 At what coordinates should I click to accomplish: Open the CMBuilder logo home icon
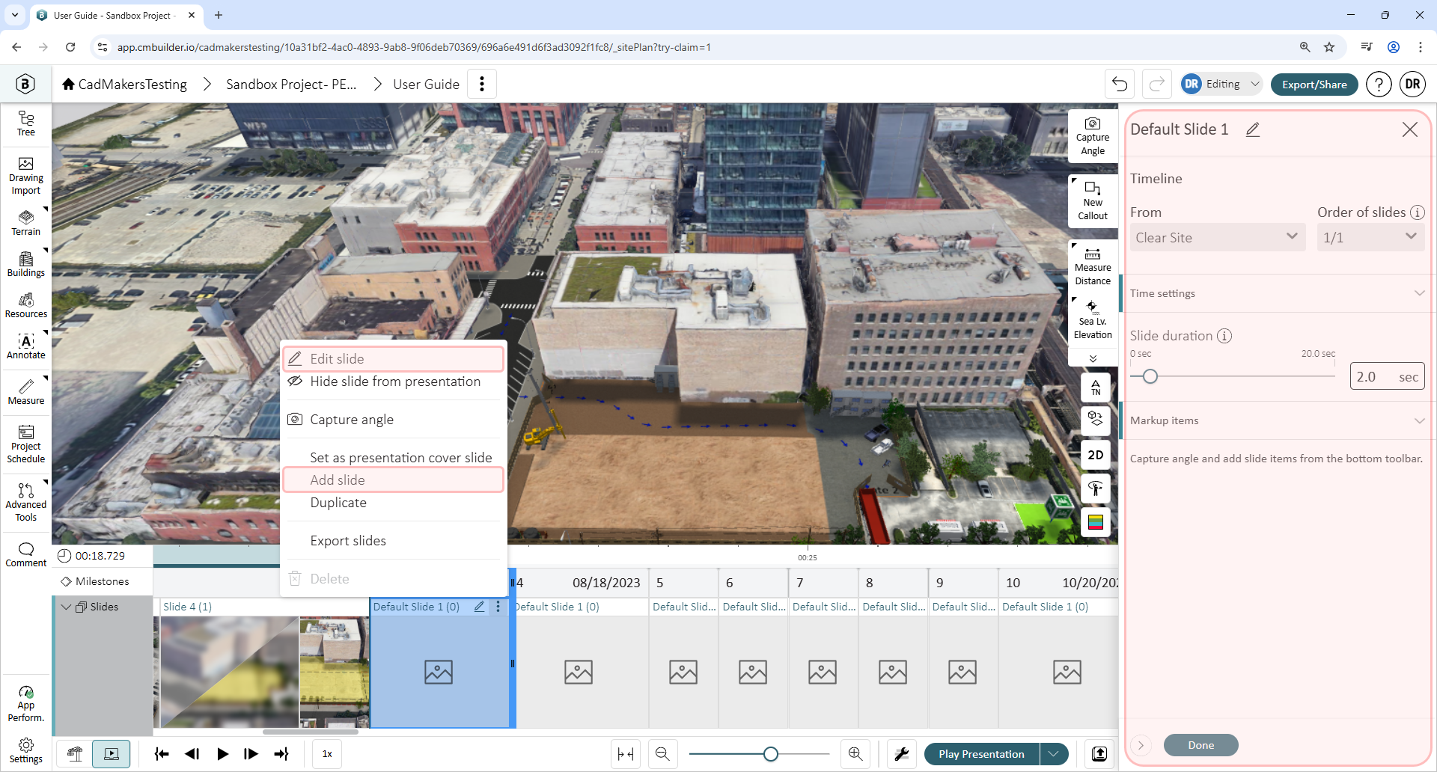[25, 84]
